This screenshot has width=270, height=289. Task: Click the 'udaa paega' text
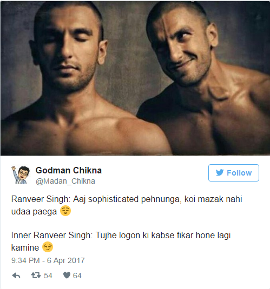click(34, 212)
